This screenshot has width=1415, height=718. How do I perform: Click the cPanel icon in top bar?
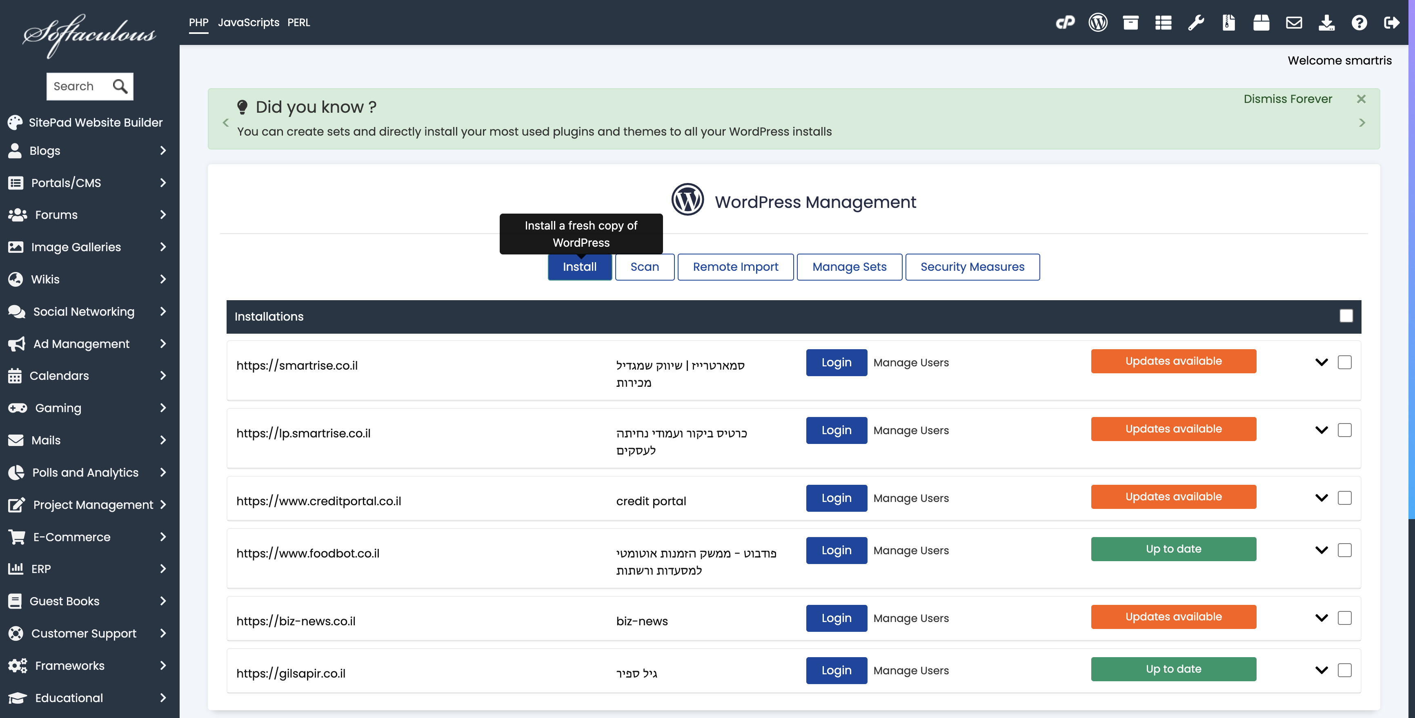pos(1065,22)
